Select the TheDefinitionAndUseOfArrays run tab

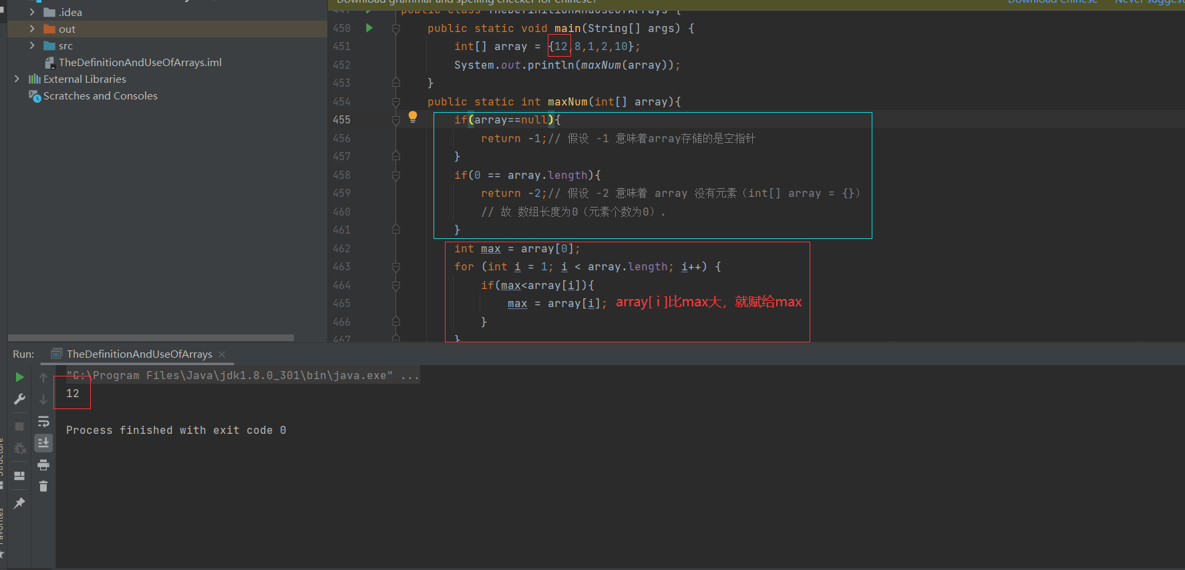pos(139,354)
